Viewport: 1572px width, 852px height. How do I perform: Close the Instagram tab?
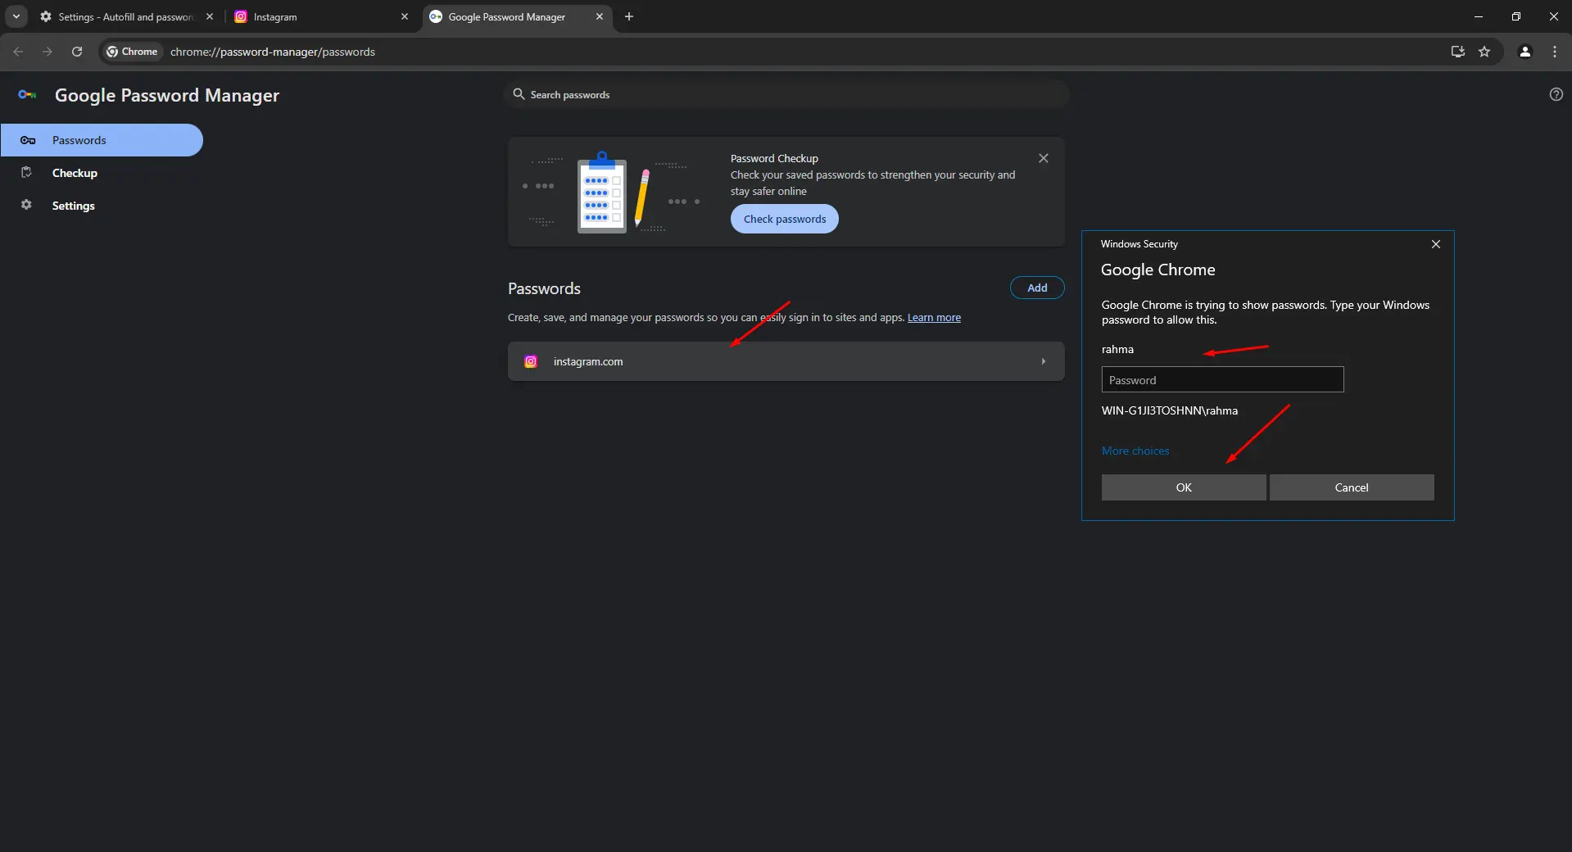405,16
